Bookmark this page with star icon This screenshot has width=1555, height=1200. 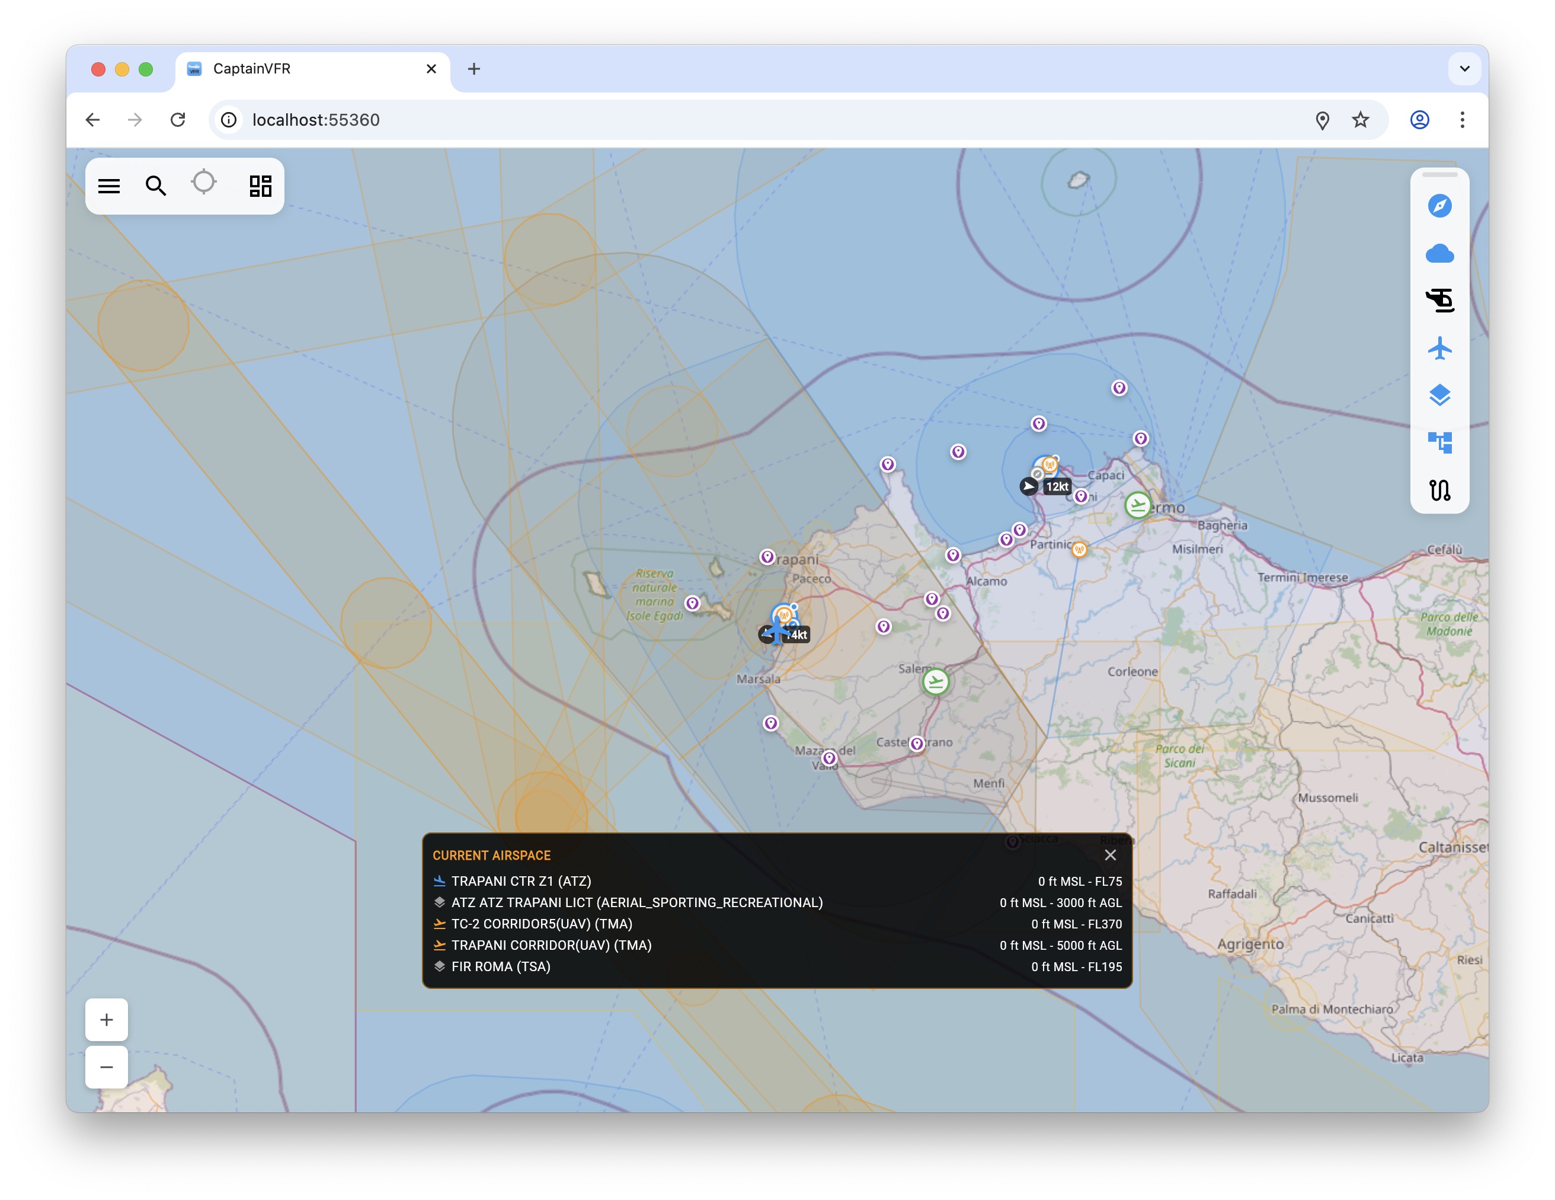tap(1360, 120)
